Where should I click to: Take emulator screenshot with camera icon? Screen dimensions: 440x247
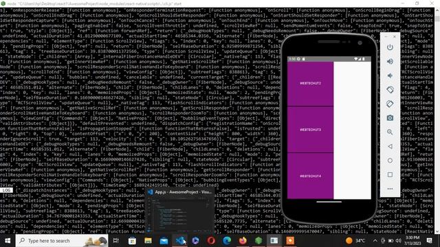pos(390,118)
